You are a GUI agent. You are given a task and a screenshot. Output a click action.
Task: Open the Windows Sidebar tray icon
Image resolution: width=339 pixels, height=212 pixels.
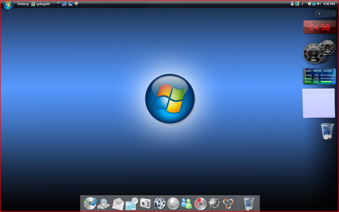point(297,4)
